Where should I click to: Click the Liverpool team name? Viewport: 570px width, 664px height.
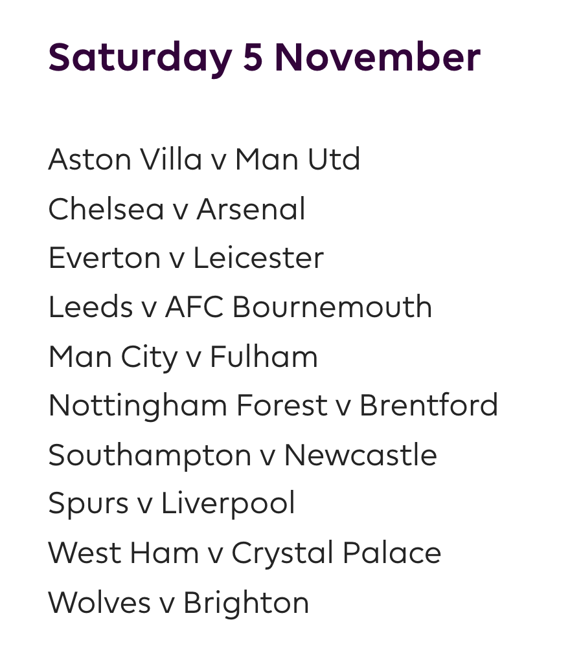(228, 504)
